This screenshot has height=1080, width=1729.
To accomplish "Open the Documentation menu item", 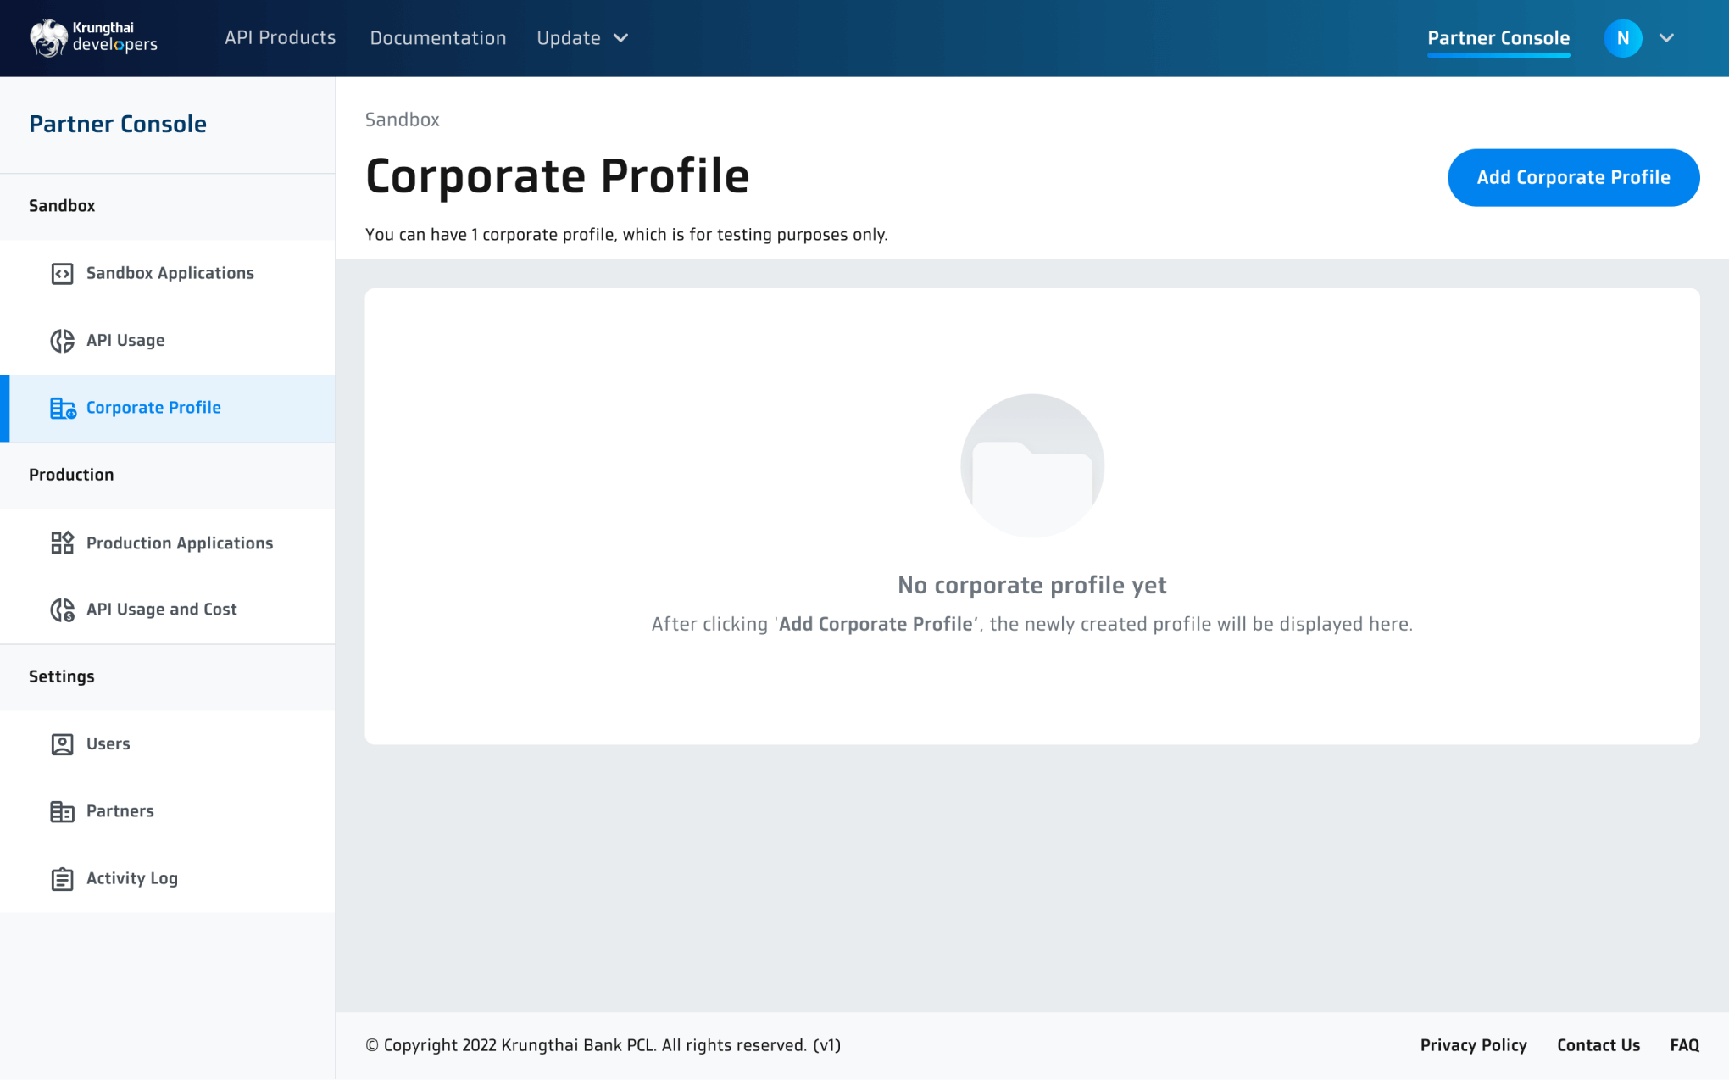I will coord(437,38).
